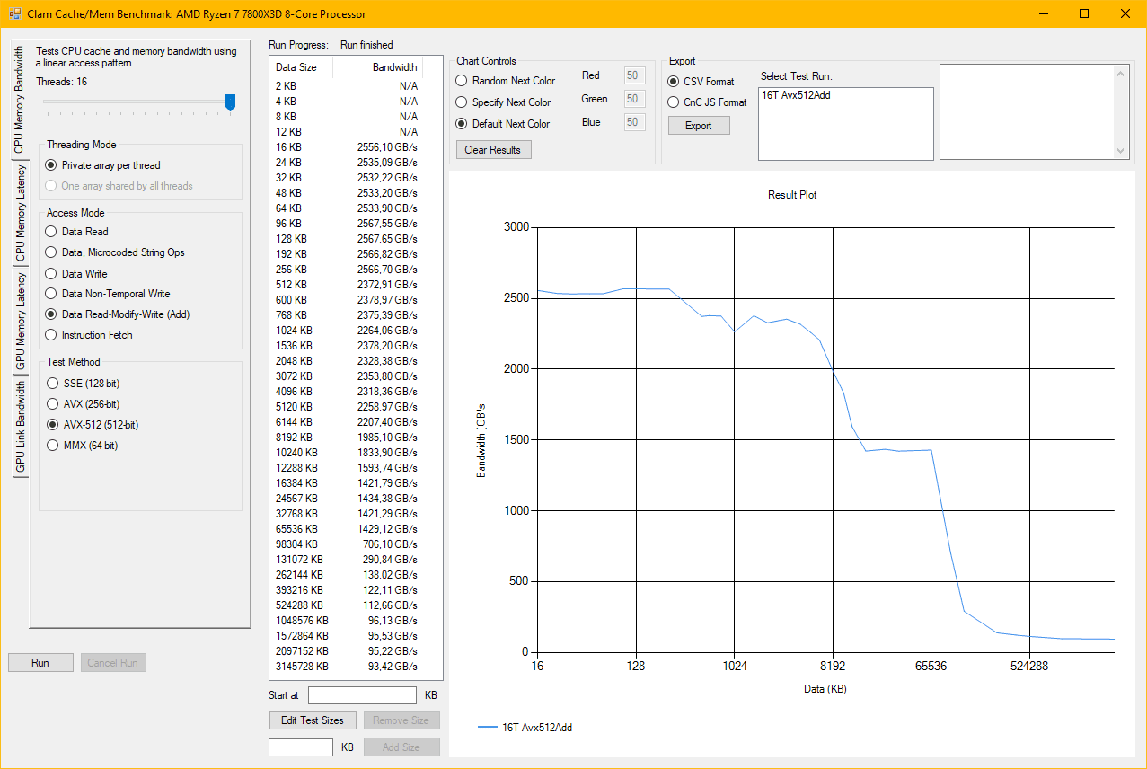Select Specify Next Color option
Screen dimensions: 1147x769
pos(504,102)
